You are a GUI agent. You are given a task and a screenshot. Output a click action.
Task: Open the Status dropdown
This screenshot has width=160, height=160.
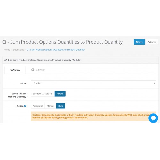point(93,83)
